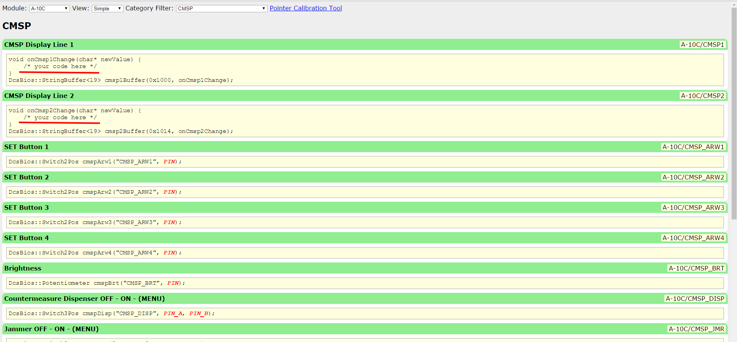Click the CMSP page heading
Screen dimensions: 737x342
click(x=17, y=26)
